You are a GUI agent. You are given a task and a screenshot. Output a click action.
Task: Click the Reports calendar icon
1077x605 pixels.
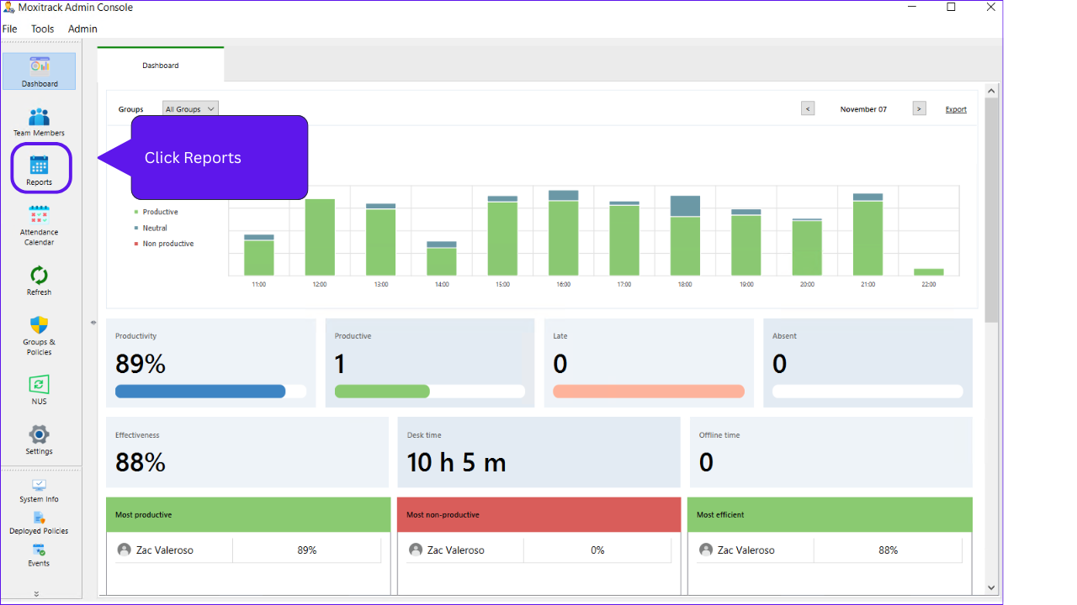[40, 165]
